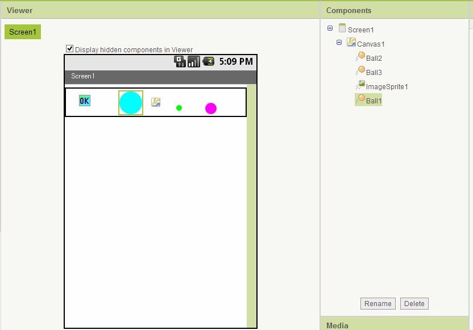473x330 pixels.
Task: Click the Screen1 icon in component tree
Action: (342, 28)
